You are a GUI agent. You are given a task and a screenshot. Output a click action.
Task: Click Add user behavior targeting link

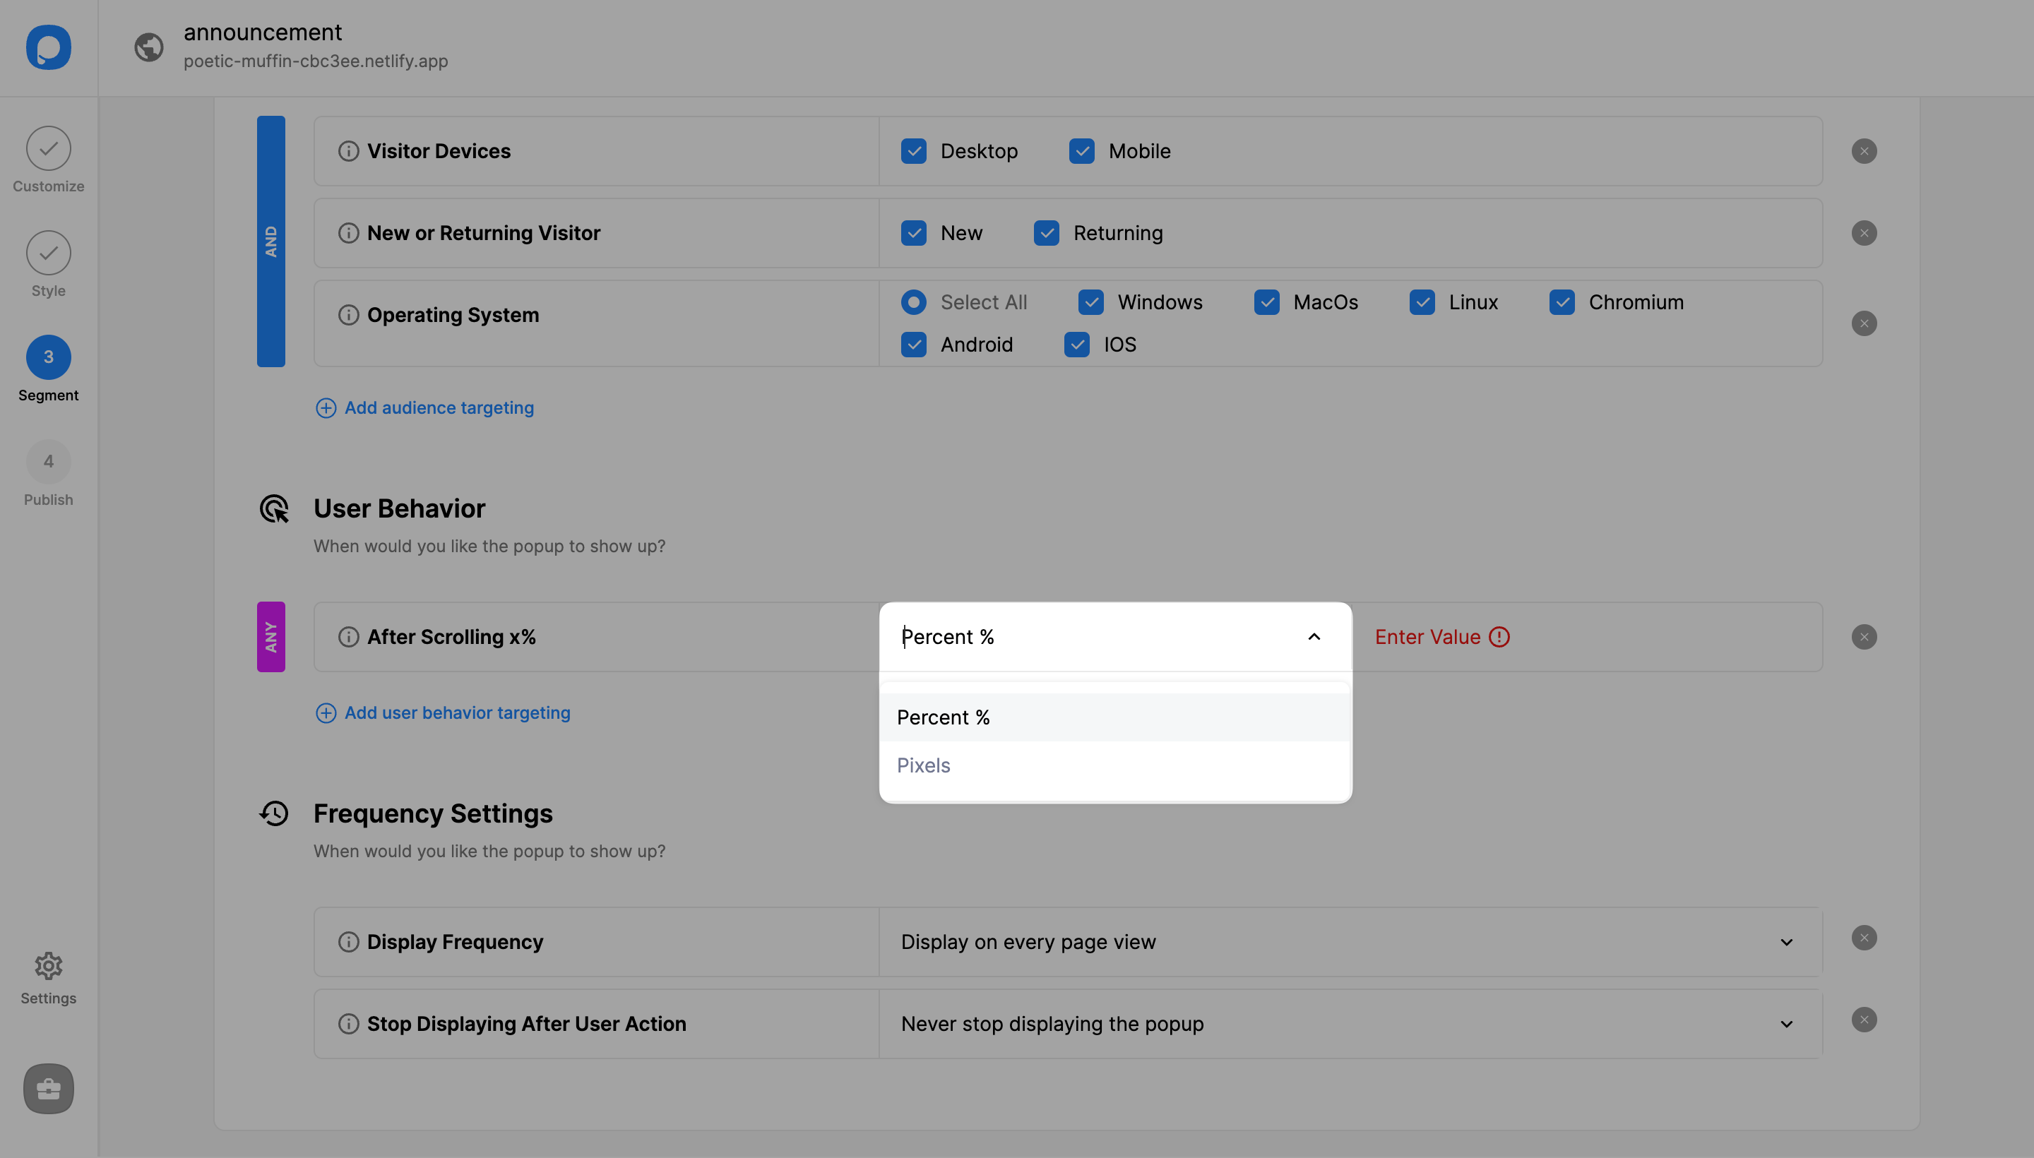(457, 712)
